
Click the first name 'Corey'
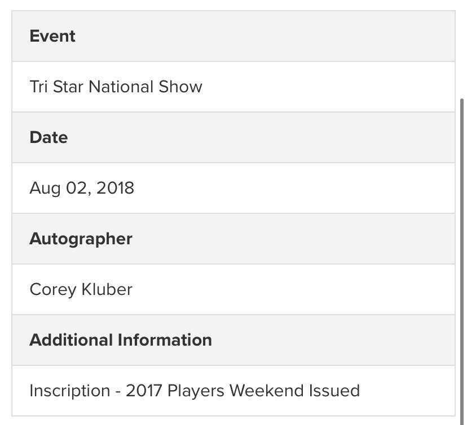pyautogui.click(x=53, y=290)
